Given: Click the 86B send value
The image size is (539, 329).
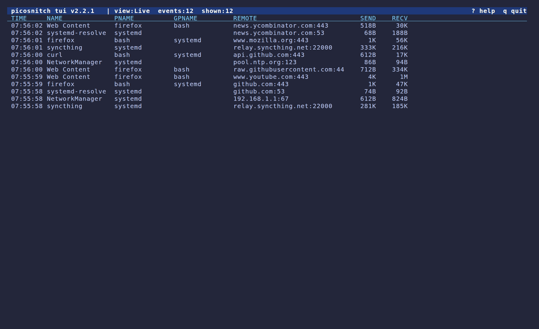Looking at the screenshot, I should [x=370, y=62].
